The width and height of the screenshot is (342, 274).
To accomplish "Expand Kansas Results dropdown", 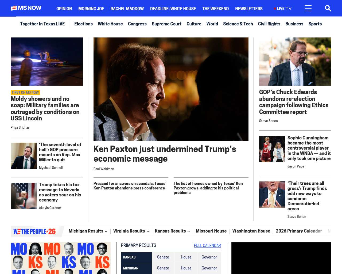I will [172, 231].
